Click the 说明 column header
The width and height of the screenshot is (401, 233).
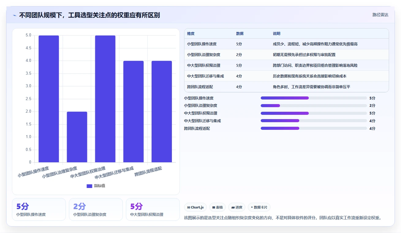(x=277, y=34)
